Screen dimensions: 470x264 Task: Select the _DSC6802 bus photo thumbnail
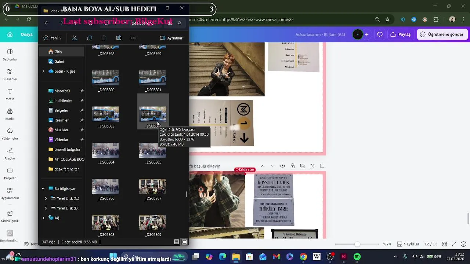105,114
